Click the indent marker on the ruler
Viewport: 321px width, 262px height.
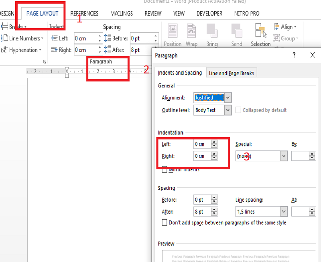67,73
